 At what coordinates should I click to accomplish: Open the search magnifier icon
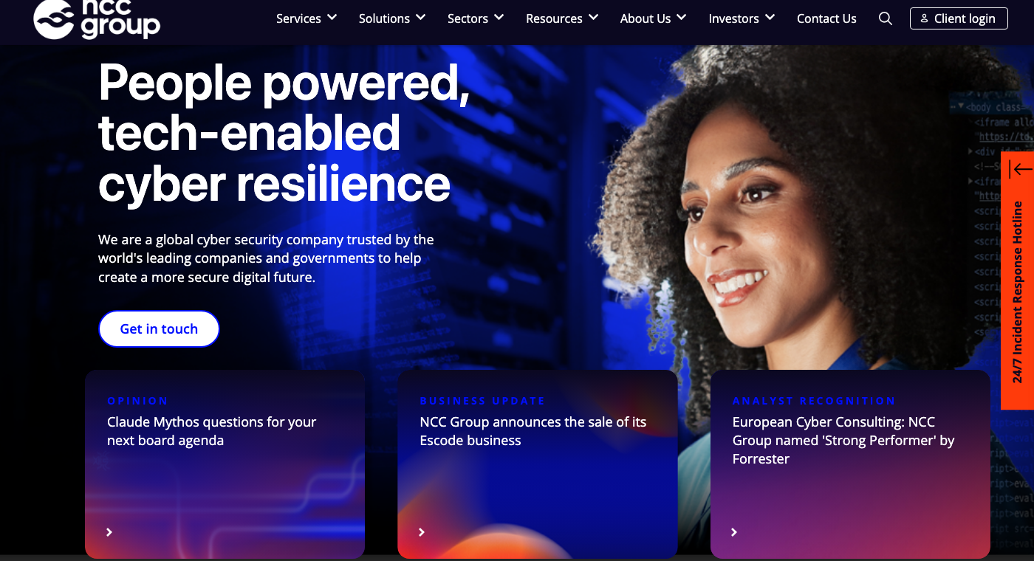pos(886,18)
